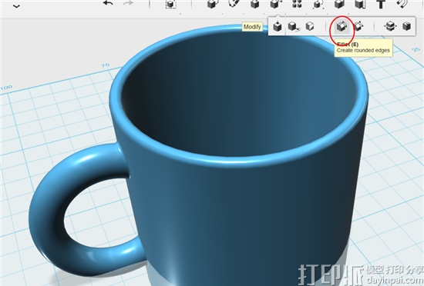The image size is (424, 286).
Task: Open the Modify tool menu in the toolbar
Action: point(275,5)
